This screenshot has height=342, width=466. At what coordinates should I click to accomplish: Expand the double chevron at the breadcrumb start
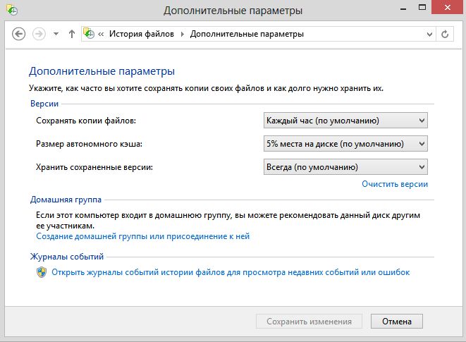[102, 34]
